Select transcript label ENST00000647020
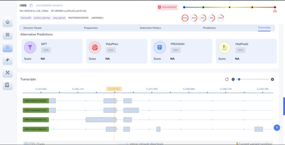This screenshot has height=145, width=285. [36, 110]
